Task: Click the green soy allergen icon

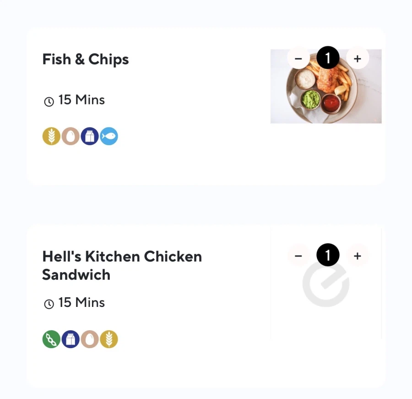Action: 51,339
